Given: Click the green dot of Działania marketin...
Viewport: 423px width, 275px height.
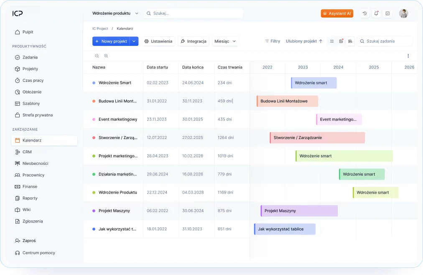Looking at the screenshot, I should click(x=94, y=174).
